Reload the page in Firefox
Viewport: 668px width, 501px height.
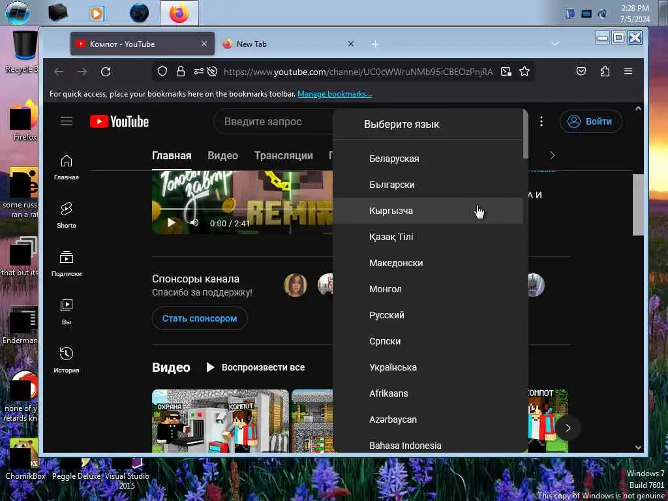[x=106, y=72]
